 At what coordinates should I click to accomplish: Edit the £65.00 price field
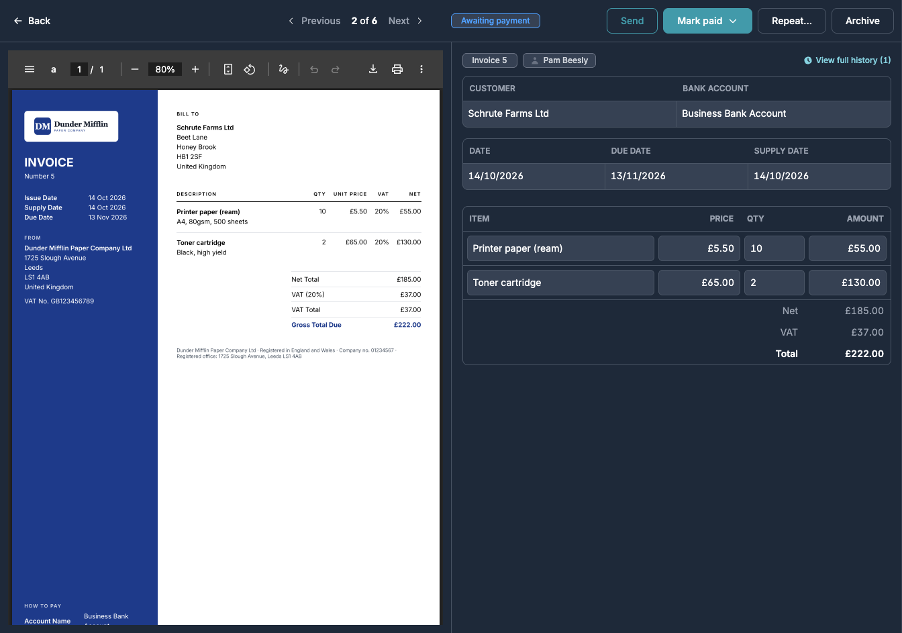(x=699, y=283)
